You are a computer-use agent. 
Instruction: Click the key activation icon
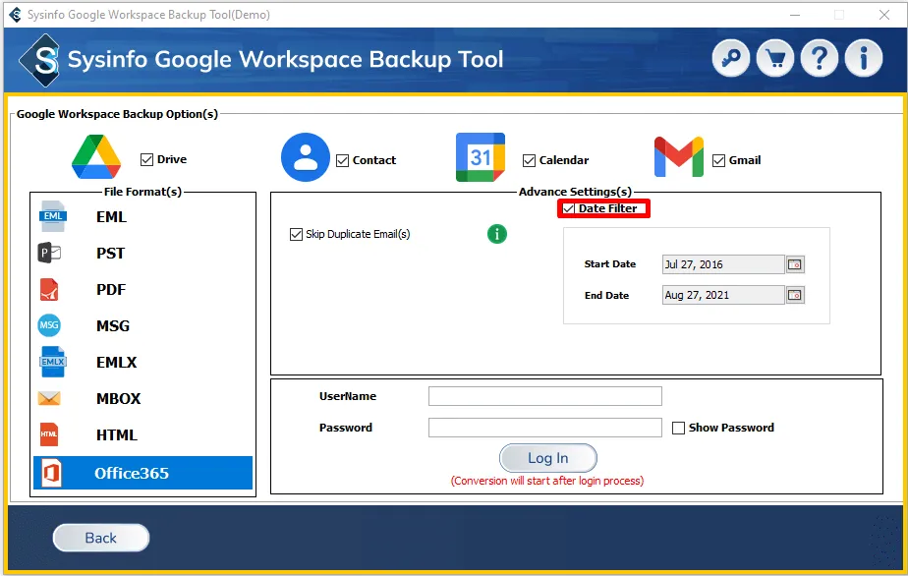(731, 59)
